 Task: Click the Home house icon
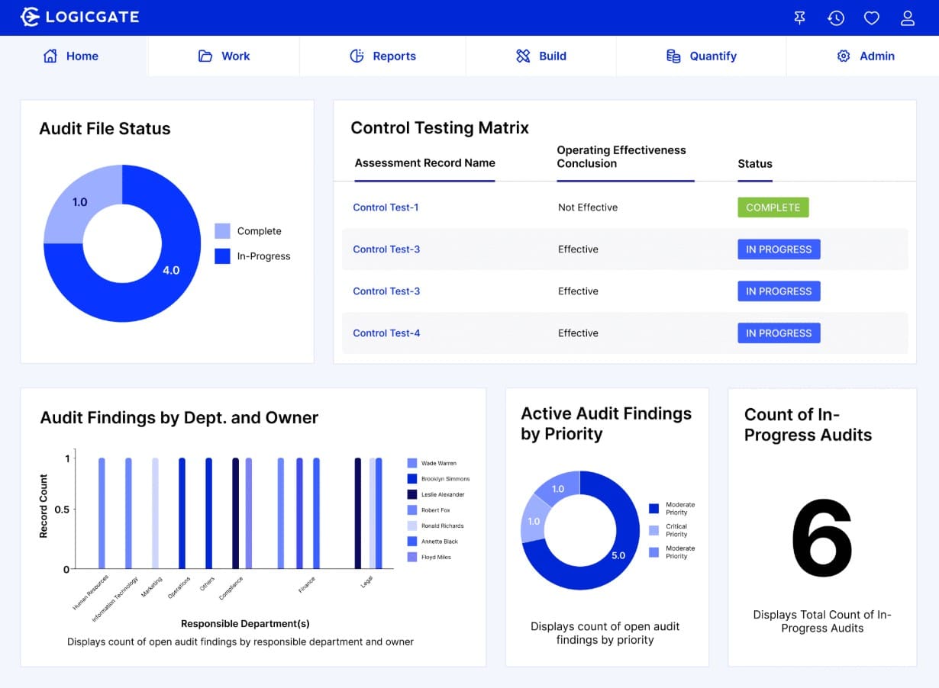[x=49, y=56]
